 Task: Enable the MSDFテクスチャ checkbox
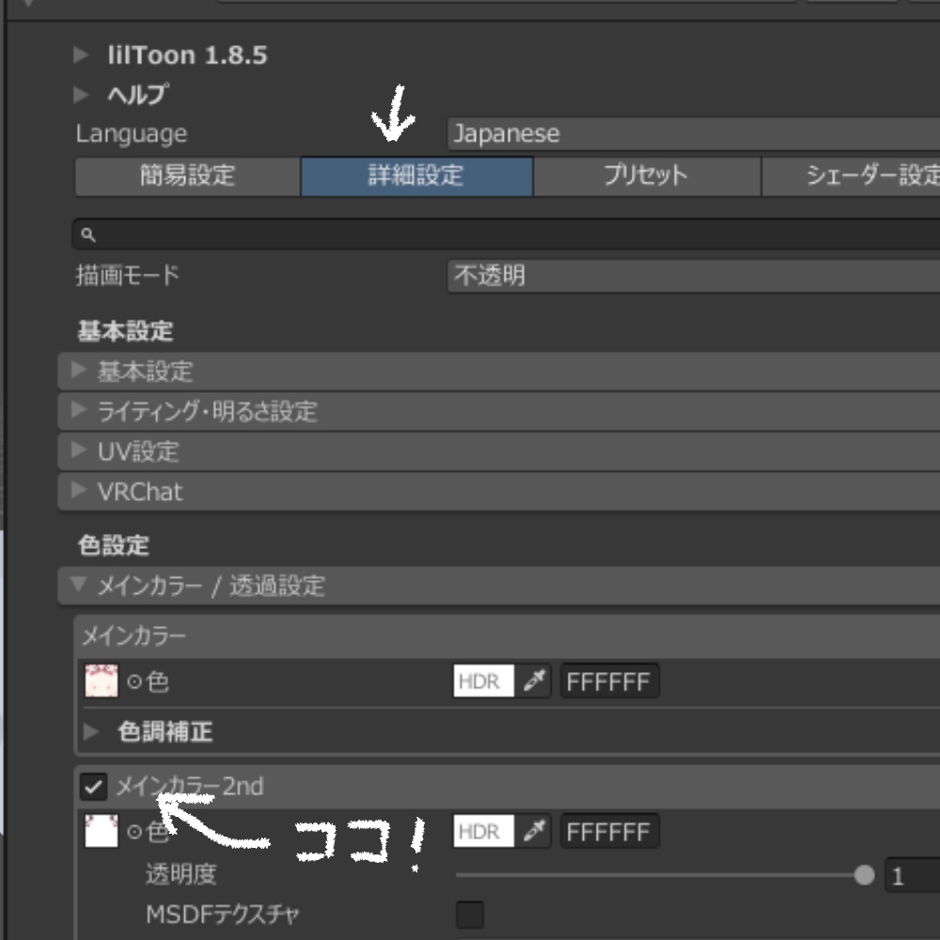(470, 913)
